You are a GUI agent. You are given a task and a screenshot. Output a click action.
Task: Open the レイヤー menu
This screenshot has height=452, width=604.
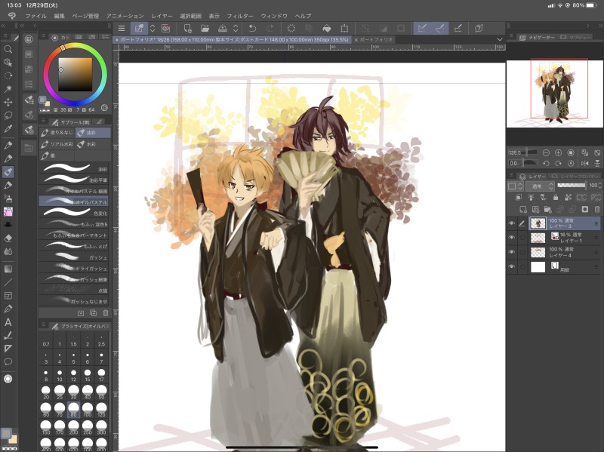coord(162,16)
